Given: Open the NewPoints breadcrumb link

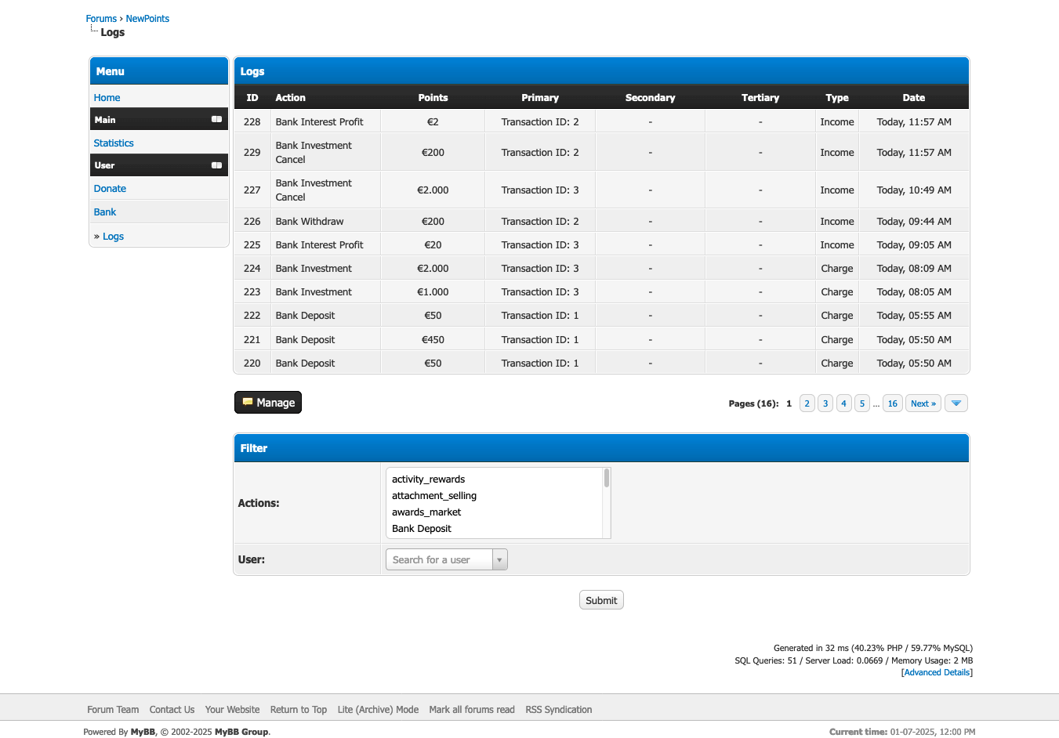Looking at the screenshot, I should click(147, 19).
